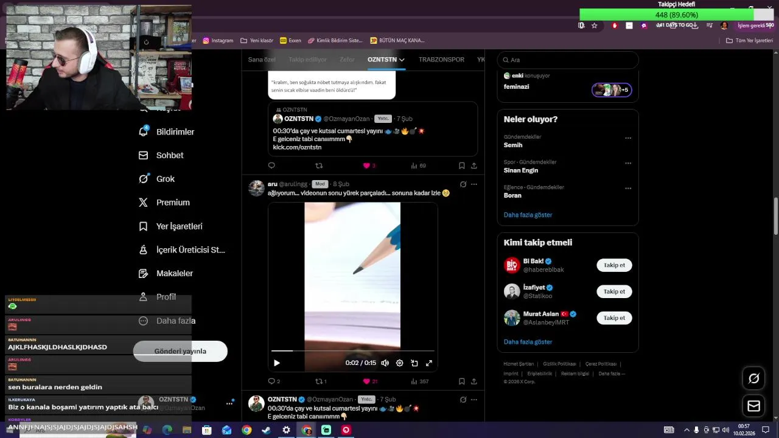The width and height of the screenshot is (779, 438).
Task: Open File Explorer from the taskbar
Action: coord(187,430)
